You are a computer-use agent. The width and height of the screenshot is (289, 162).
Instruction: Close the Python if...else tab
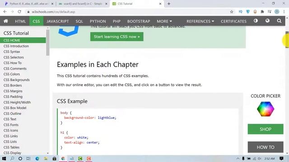tap(52, 4)
